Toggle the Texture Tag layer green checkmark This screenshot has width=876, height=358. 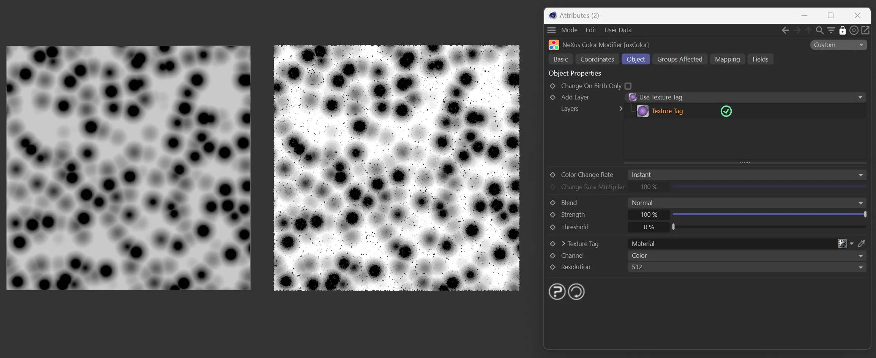coord(726,111)
